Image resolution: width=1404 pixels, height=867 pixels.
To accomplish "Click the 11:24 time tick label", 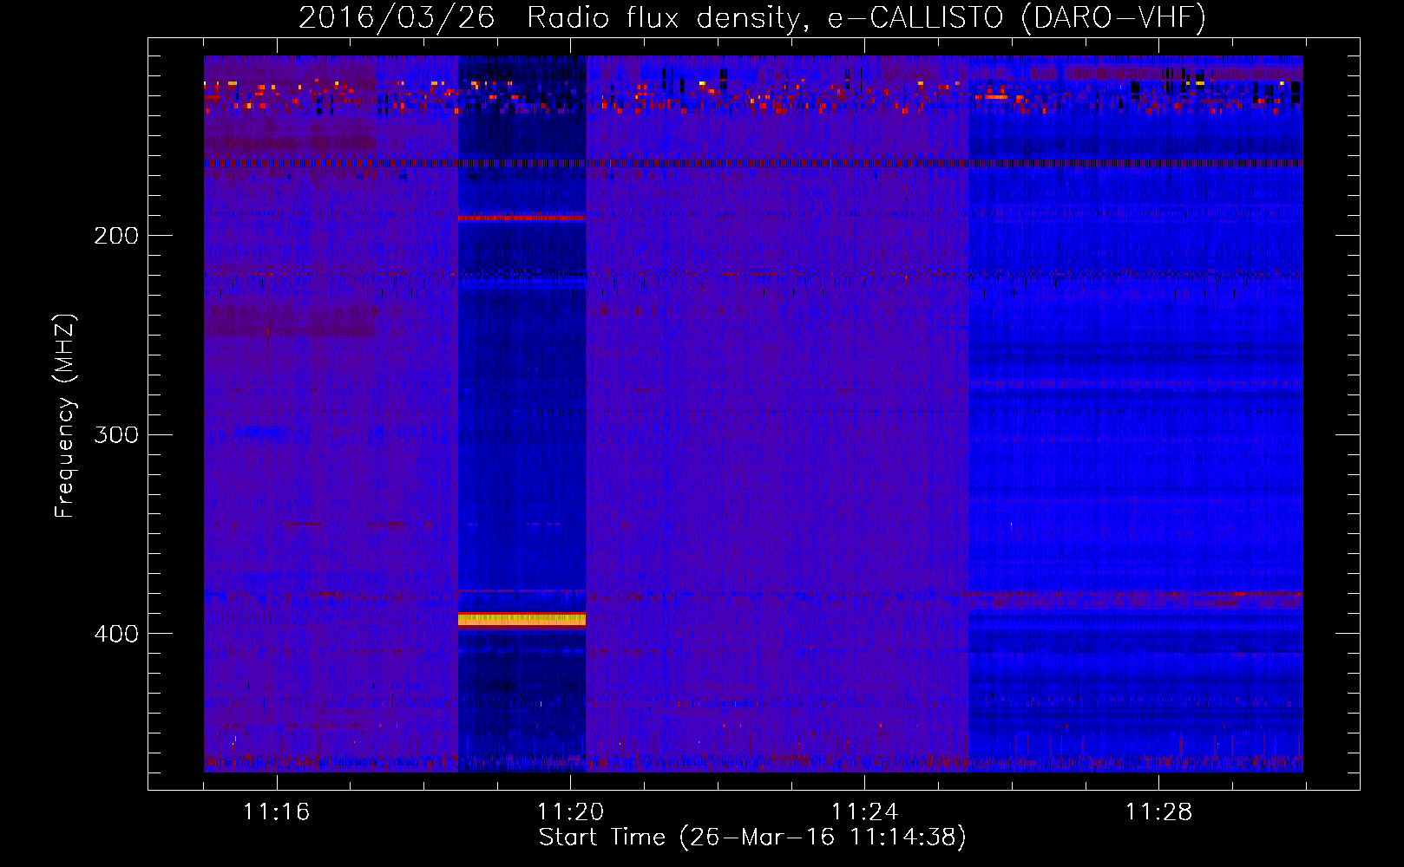I will (864, 812).
